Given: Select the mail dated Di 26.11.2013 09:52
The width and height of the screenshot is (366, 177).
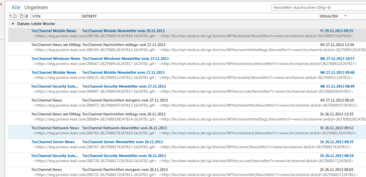Looking at the screenshot, I should click(337, 128).
